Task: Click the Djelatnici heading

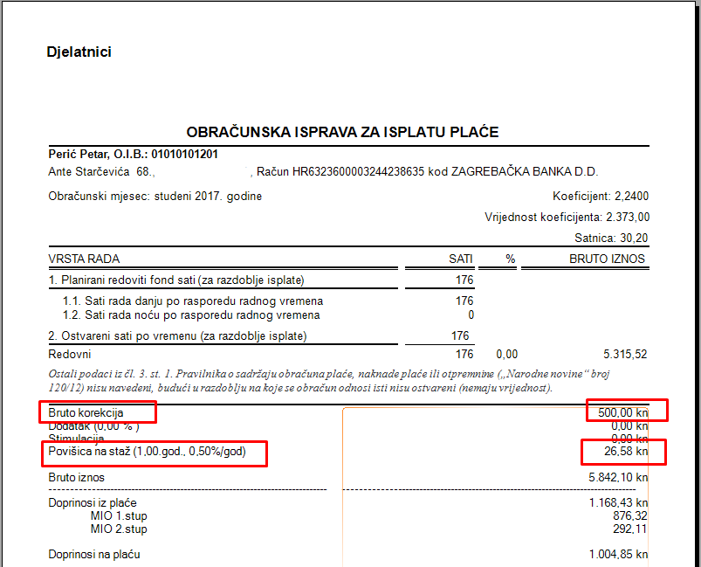Action: coord(79,52)
